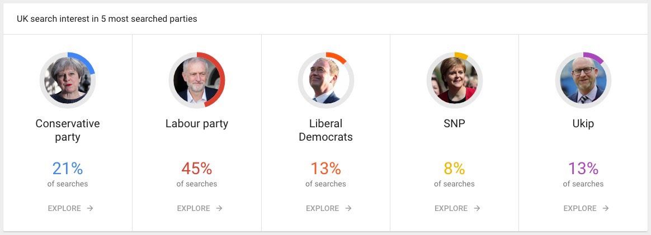
Task: Select the Liberal Democrats name heading
Action: click(326, 130)
